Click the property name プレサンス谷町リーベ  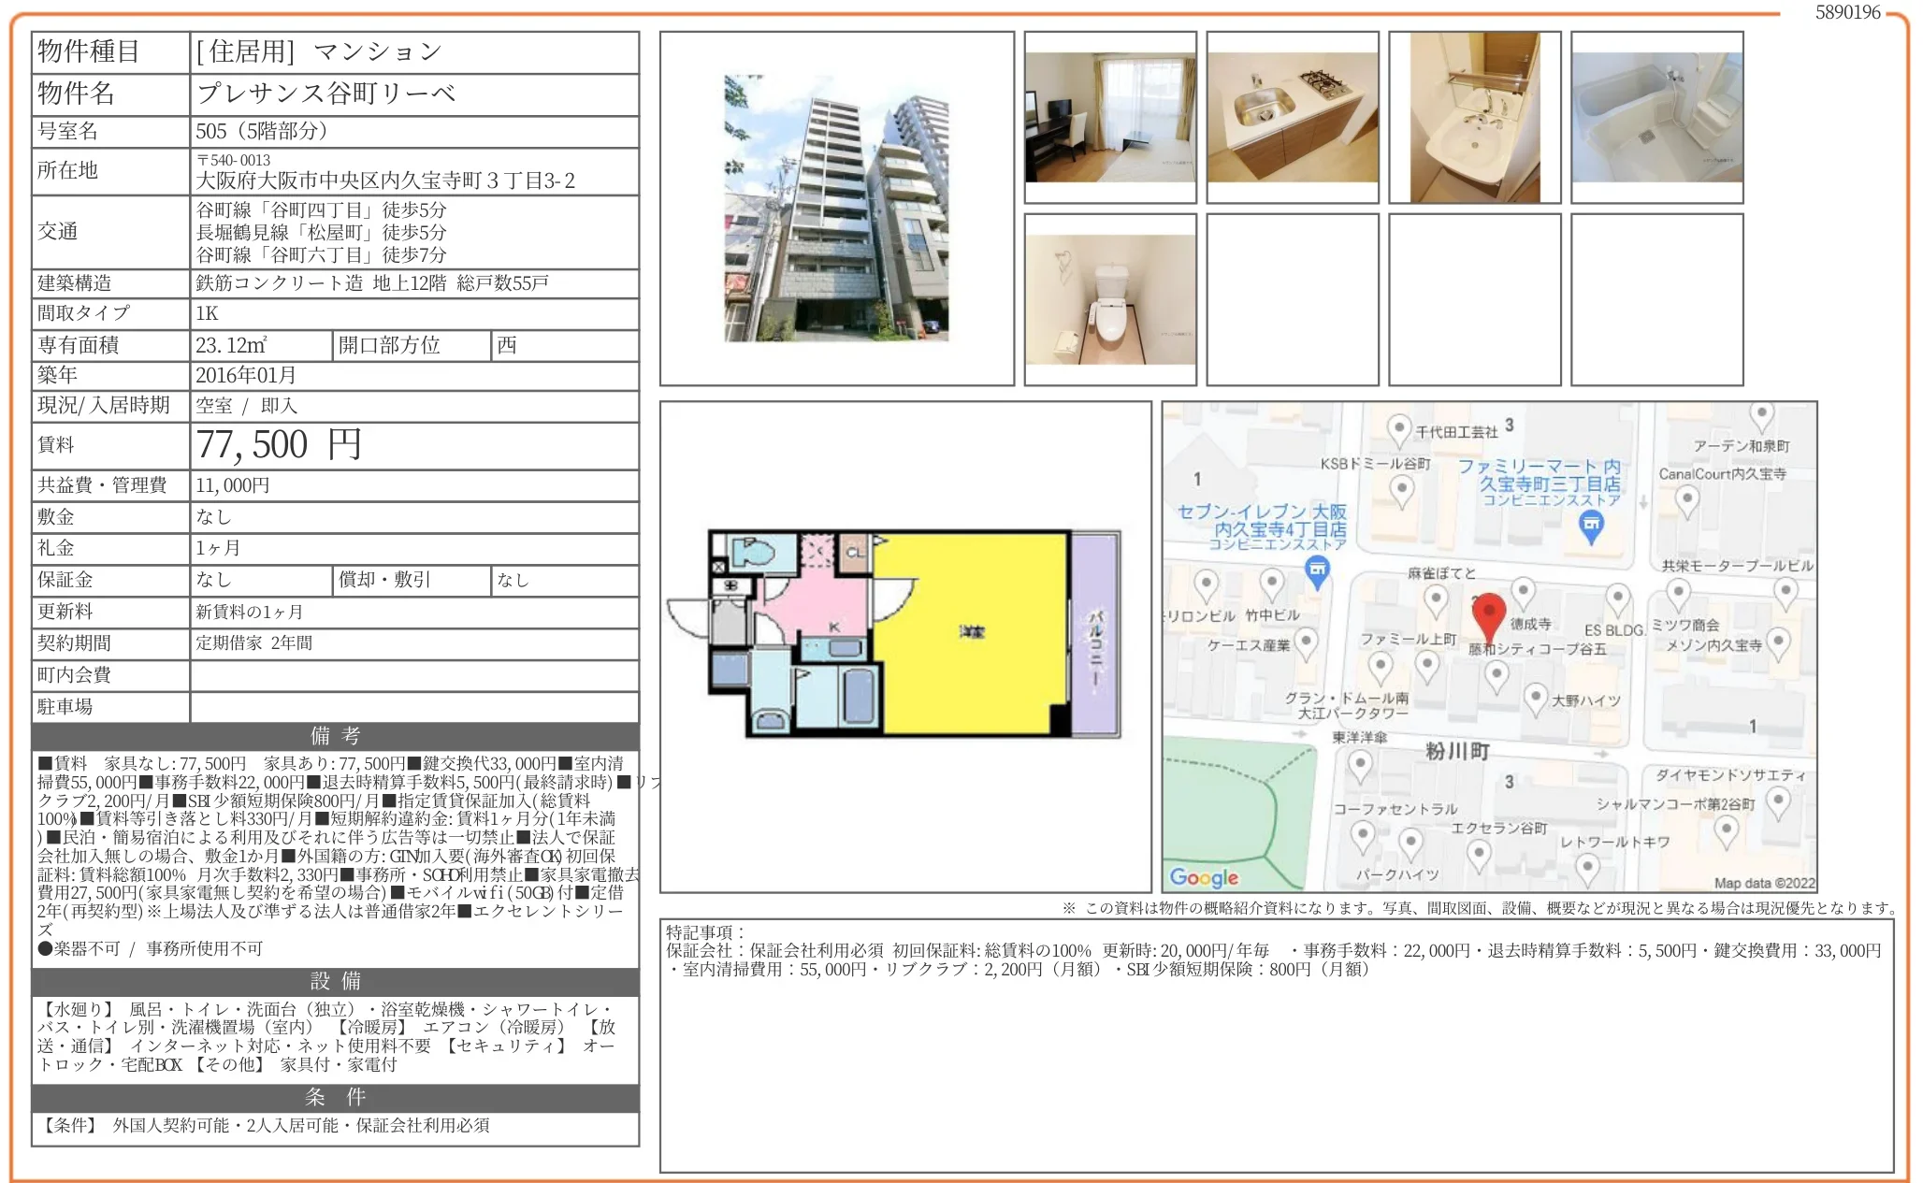[326, 94]
